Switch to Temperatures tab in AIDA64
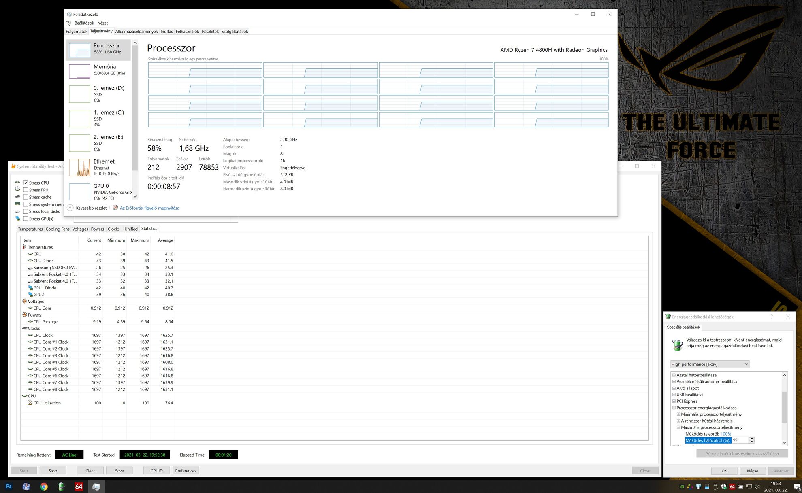 [x=30, y=229]
